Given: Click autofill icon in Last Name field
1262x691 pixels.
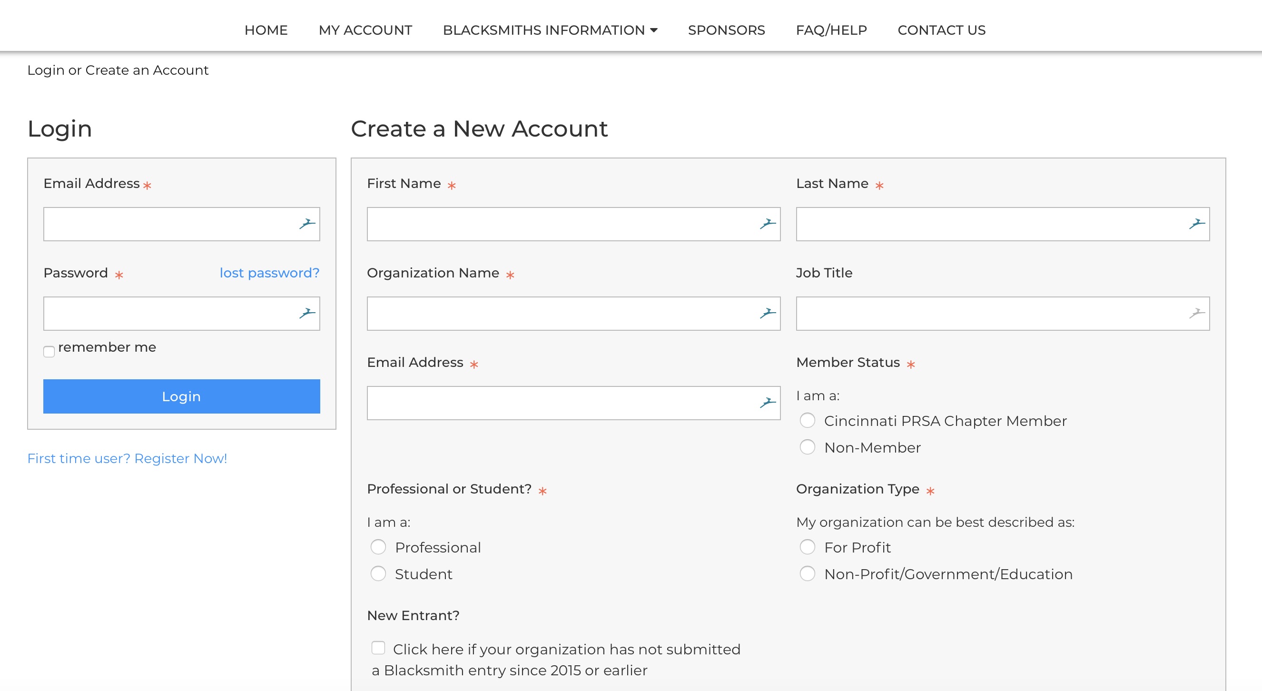Looking at the screenshot, I should (1197, 224).
